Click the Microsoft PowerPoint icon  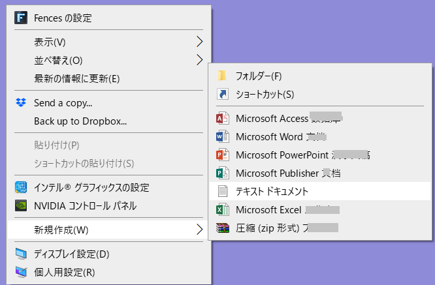point(223,155)
